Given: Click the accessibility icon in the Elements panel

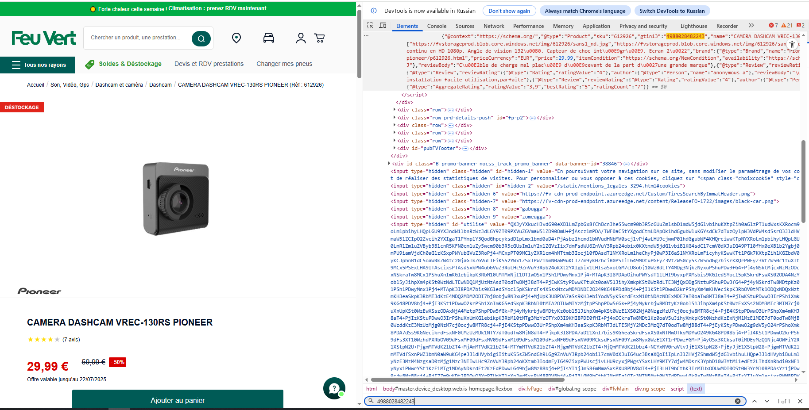Looking at the screenshot, I should [x=792, y=44].
